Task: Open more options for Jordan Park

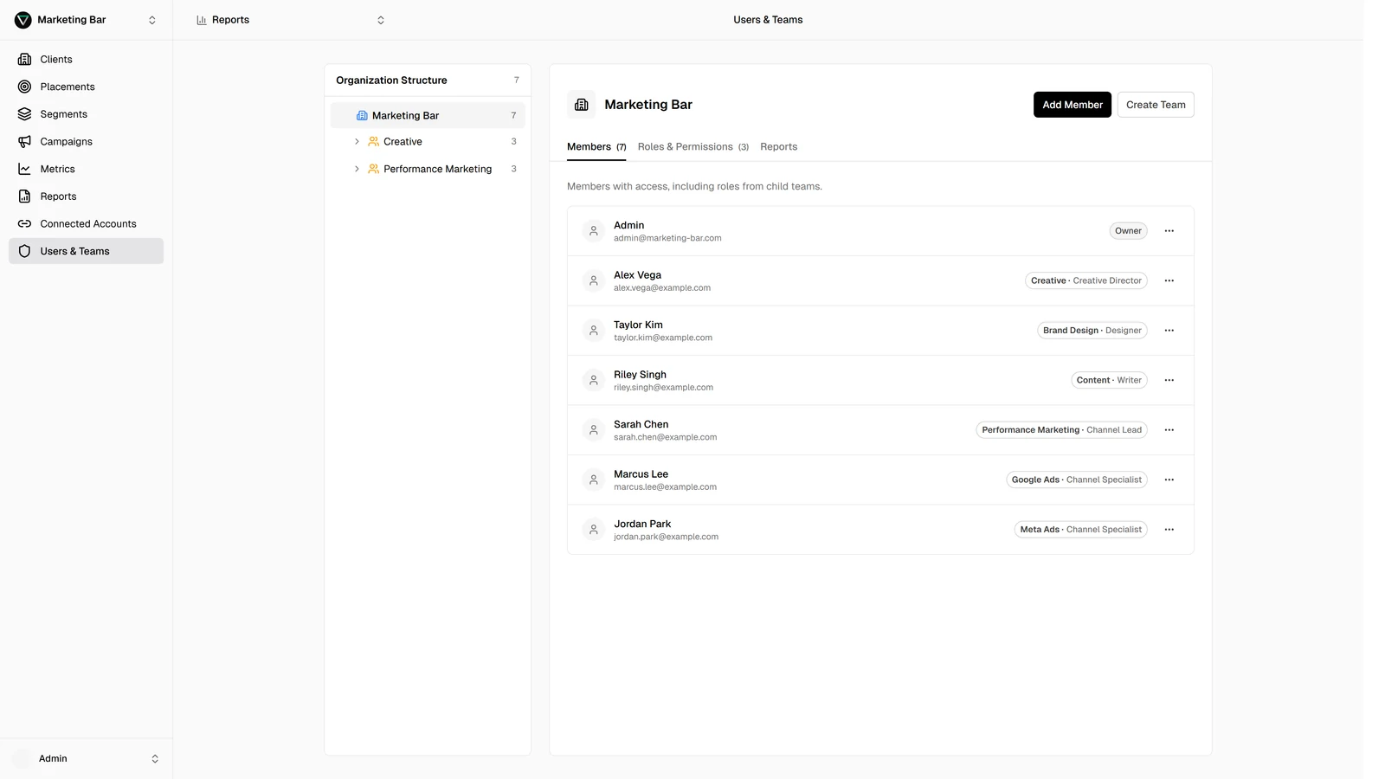Action: [1169, 530]
